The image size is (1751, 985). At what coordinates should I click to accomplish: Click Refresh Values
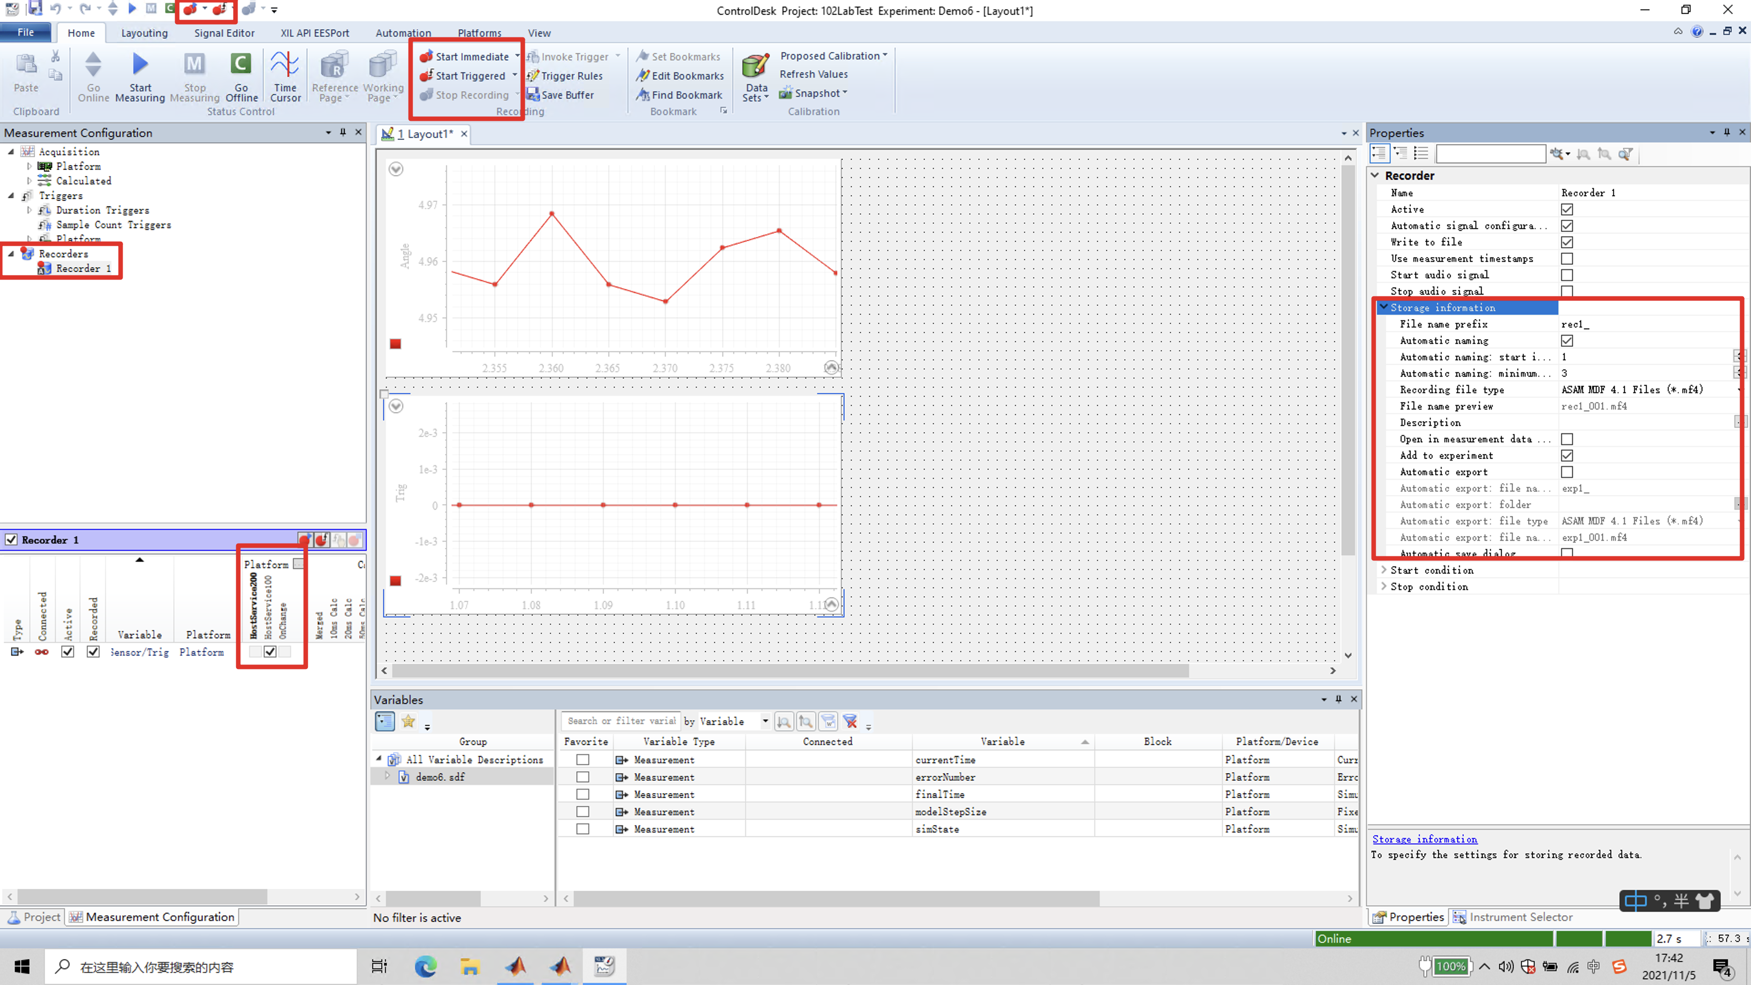coord(813,74)
